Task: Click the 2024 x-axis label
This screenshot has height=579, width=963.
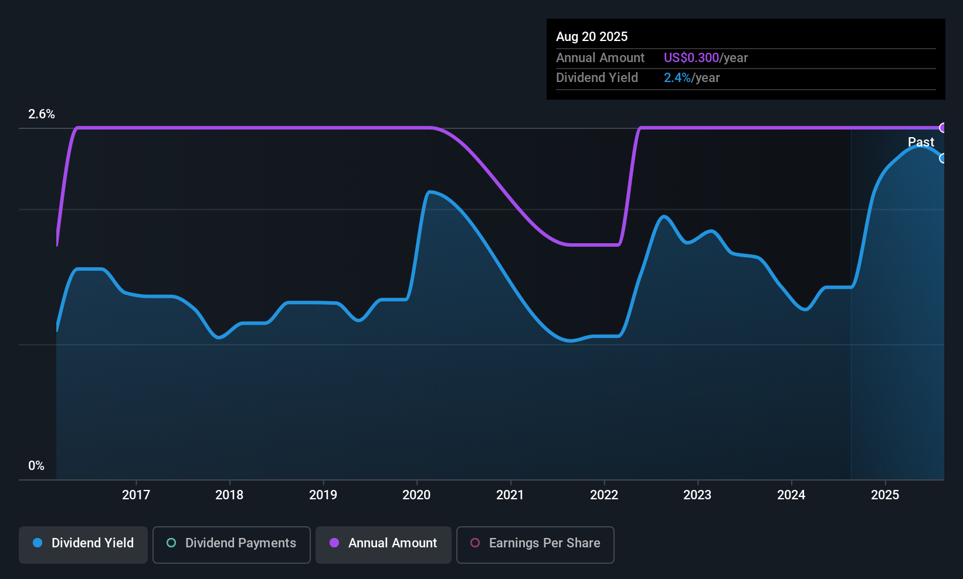Action: click(x=791, y=495)
